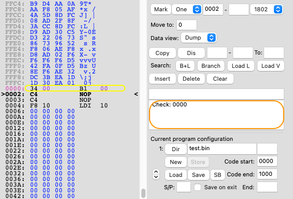Click the Dis button
This screenshot has height=199, width=293.
[x=191, y=53]
